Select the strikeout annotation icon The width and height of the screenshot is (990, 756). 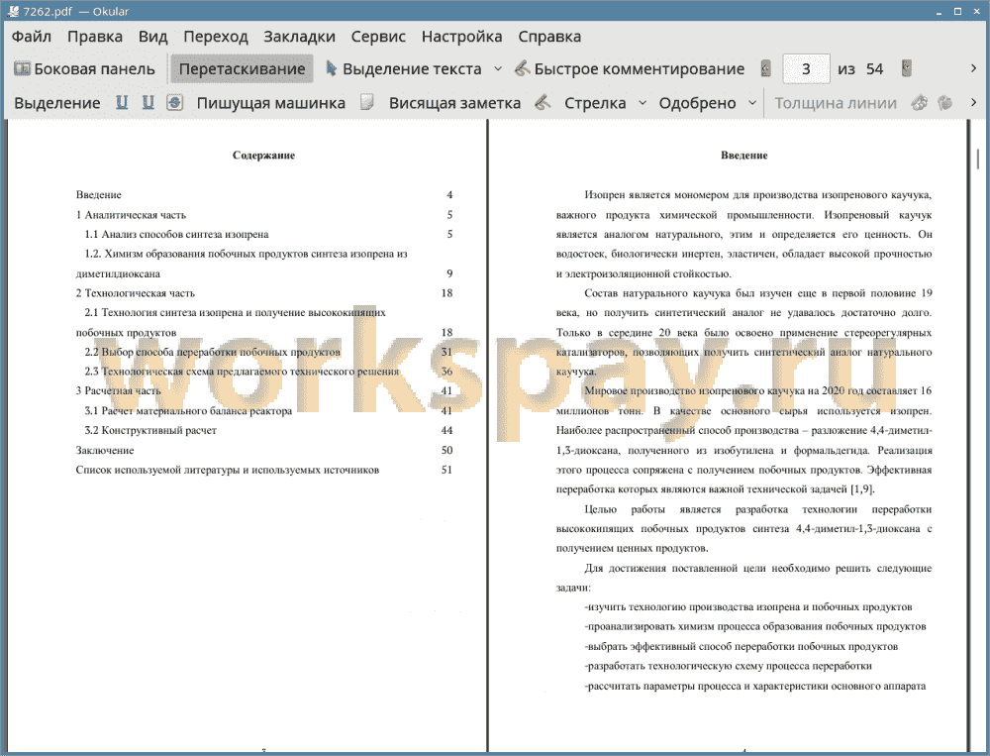174,102
